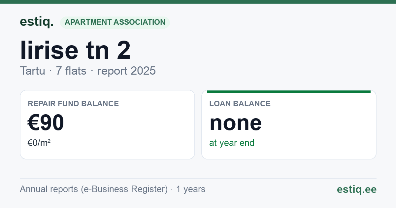Select the APARTMENT ASSOCIATION badge
Viewport: 396px width, 208px height.
point(115,22)
